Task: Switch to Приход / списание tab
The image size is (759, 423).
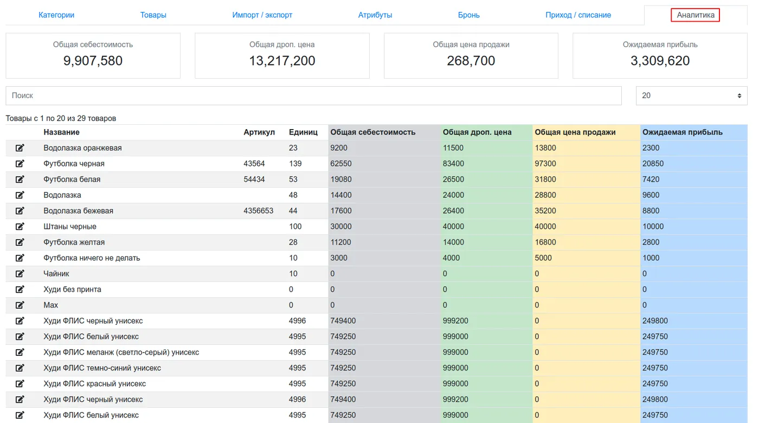Action: coord(578,15)
